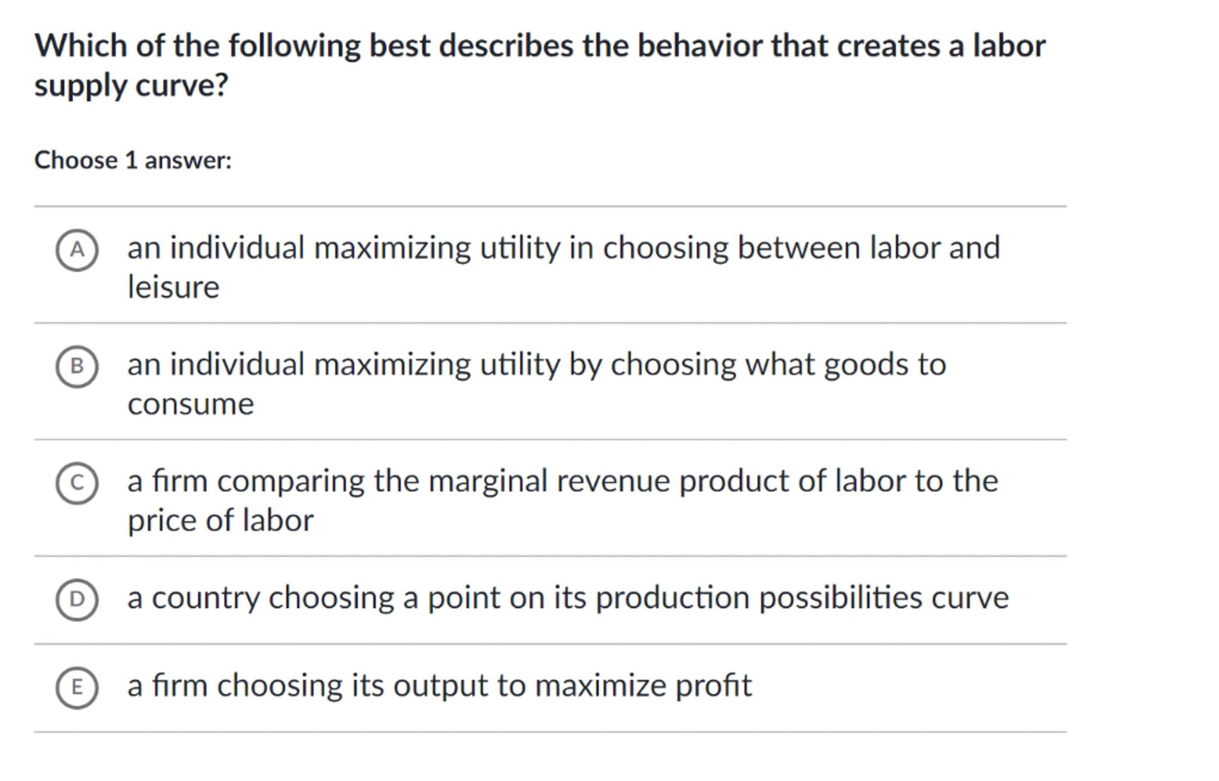1219x781 pixels.
Task: Click the word "leisure" in option A
Action: click(x=173, y=288)
